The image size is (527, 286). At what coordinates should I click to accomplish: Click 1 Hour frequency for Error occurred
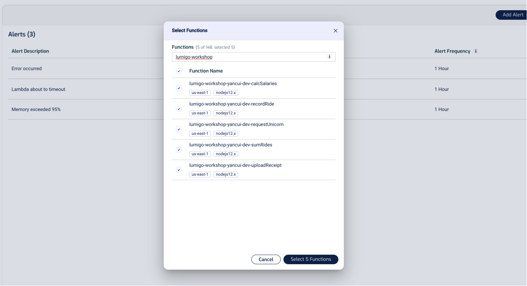pyautogui.click(x=442, y=69)
